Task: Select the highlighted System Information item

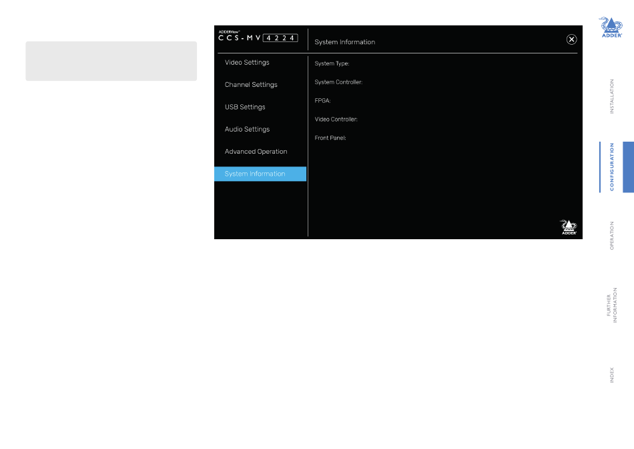Action: coord(260,174)
